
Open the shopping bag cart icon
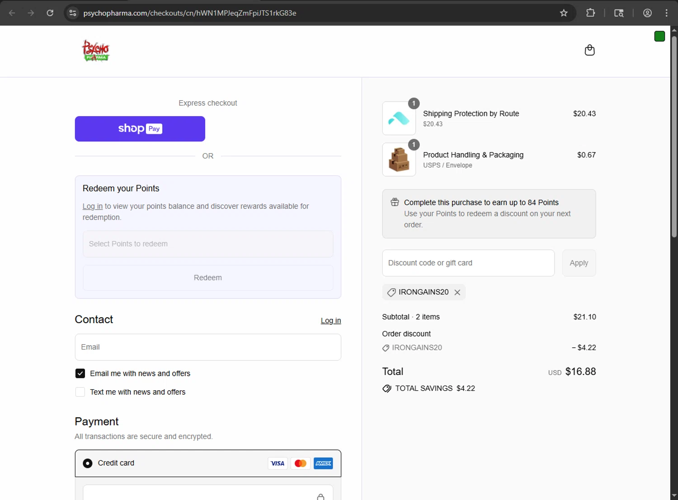click(x=589, y=50)
